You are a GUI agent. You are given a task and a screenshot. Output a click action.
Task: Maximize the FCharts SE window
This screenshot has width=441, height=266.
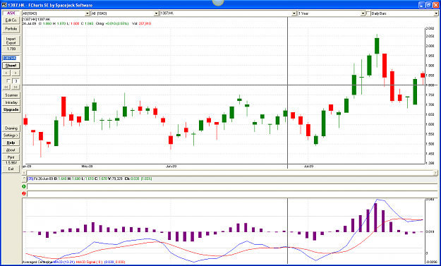pos(428,5)
